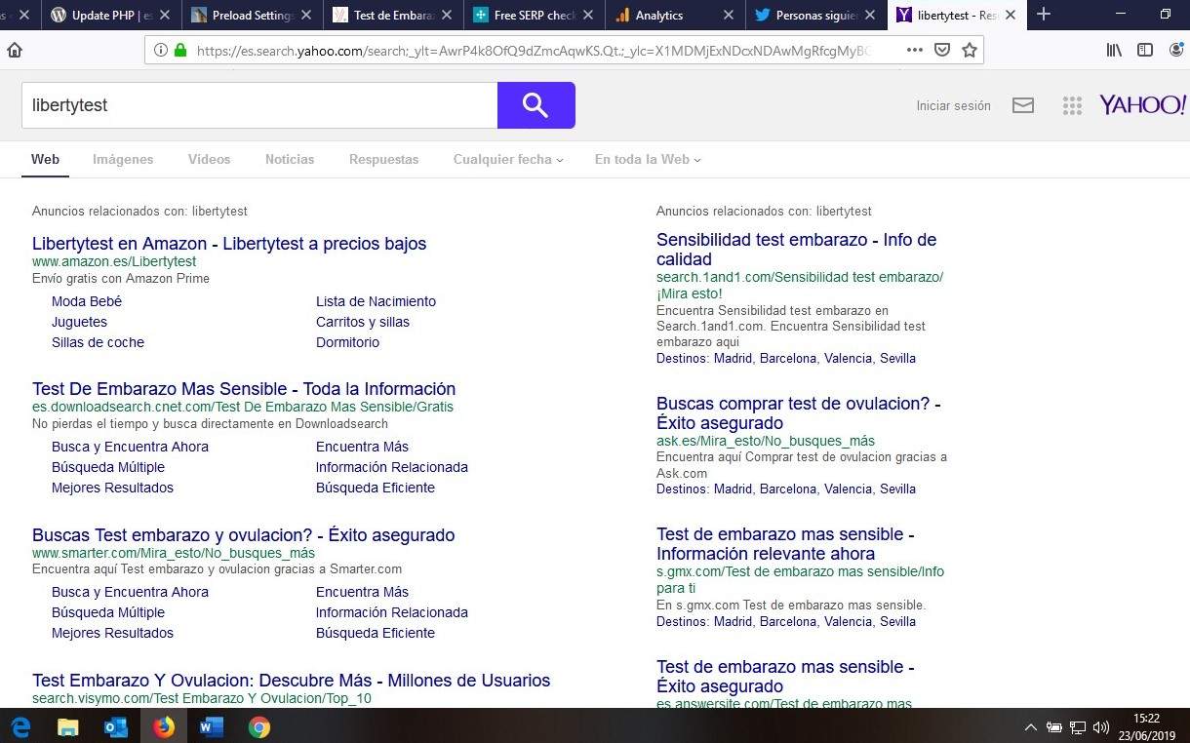Open File Explorer from the taskbar
Screen dimensions: 1190x743
tap(67, 726)
